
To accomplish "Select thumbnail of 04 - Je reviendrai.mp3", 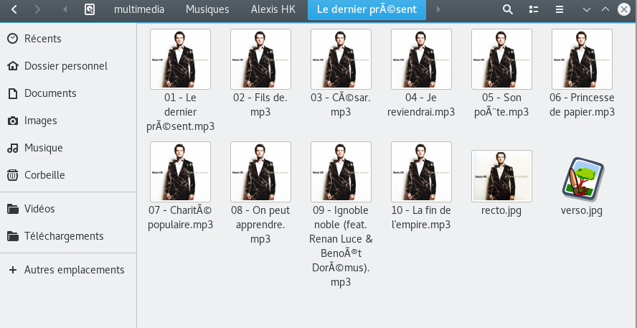I will pyautogui.click(x=421, y=59).
